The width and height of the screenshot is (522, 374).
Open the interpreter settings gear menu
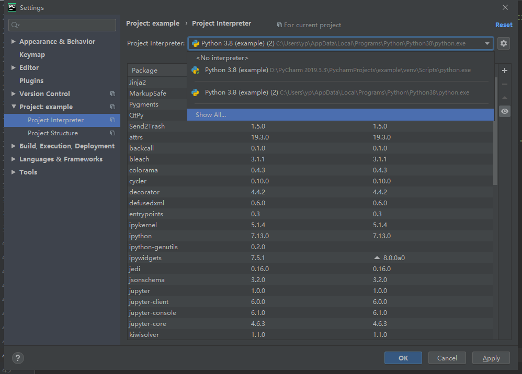(503, 43)
